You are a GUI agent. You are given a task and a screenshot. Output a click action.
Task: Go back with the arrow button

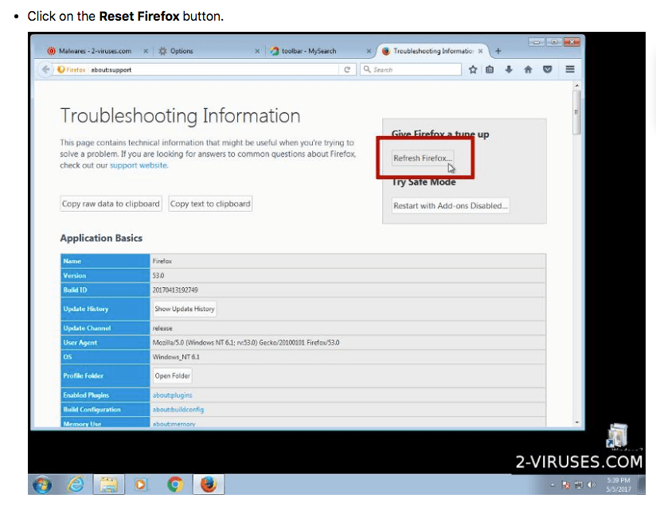coord(45,69)
